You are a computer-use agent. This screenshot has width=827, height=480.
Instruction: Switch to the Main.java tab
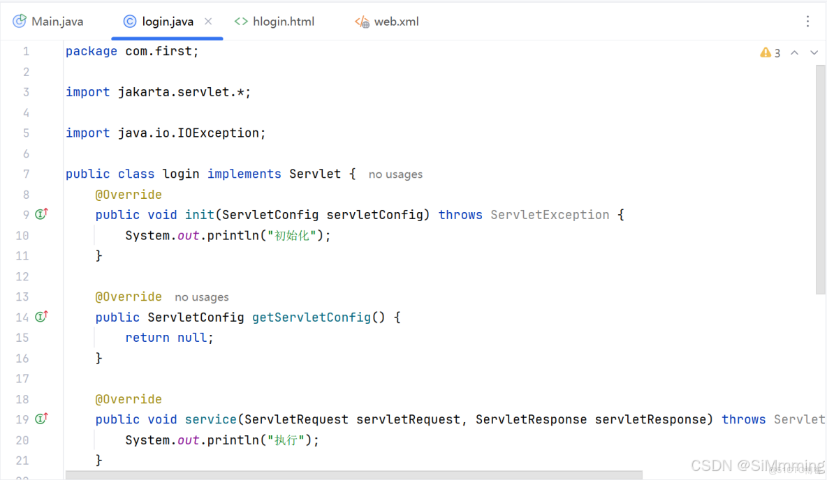(56, 21)
